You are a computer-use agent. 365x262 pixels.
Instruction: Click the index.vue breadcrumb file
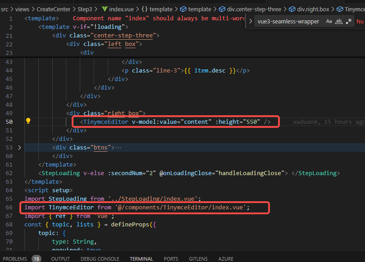[x=121, y=9]
